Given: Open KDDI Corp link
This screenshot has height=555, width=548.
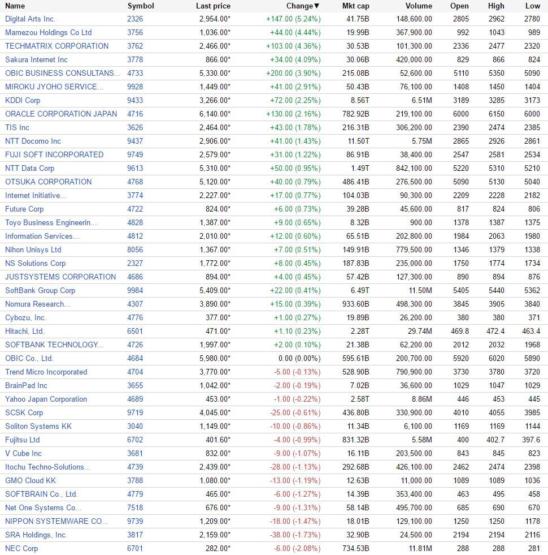Looking at the screenshot, I should point(23,100).
